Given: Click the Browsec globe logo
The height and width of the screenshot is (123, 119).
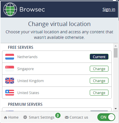Looking at the screenshot, I should [10, 9].
